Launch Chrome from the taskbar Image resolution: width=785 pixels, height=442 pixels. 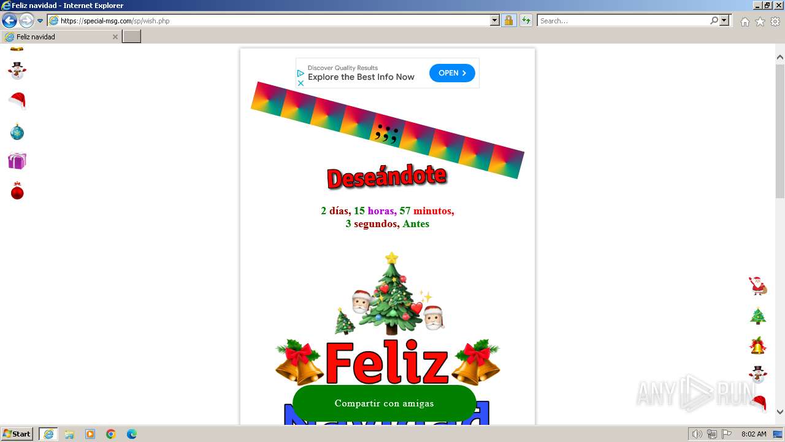point(111,434)
